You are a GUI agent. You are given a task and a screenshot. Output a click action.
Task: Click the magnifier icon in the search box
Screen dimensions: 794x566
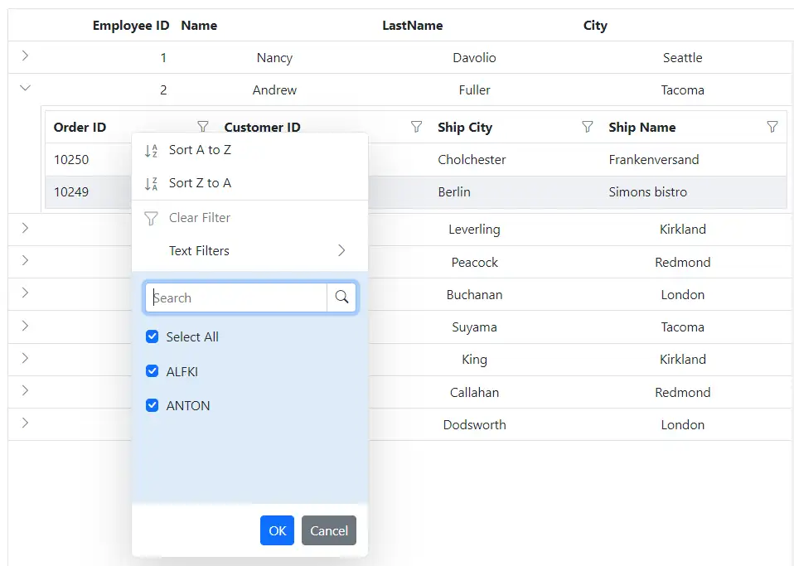[341, 297]
